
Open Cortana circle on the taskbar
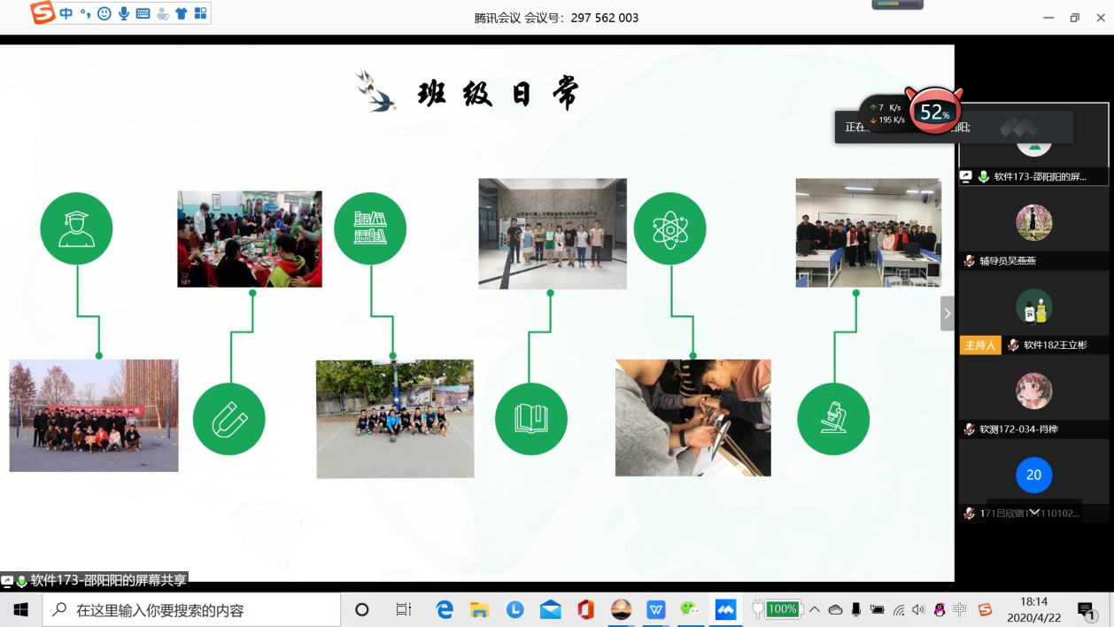(x=361, y=610)
